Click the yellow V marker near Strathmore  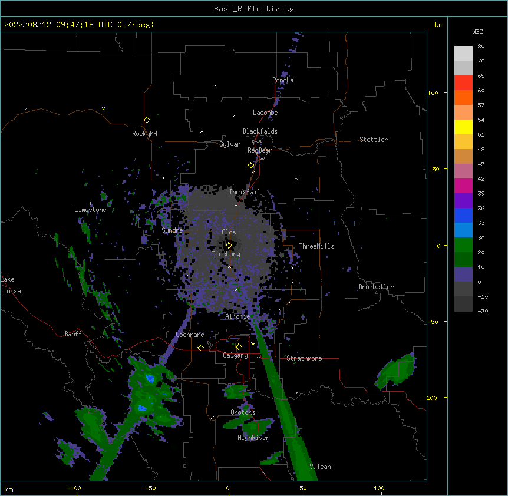[x=253, y=344]
